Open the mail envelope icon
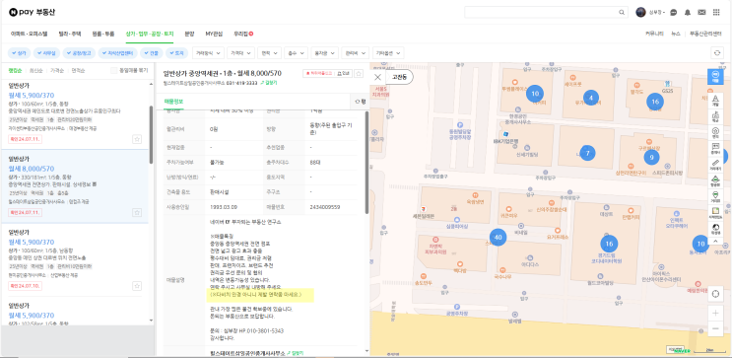The height and width of the screenshot is (358, 732). coord(701,12)
